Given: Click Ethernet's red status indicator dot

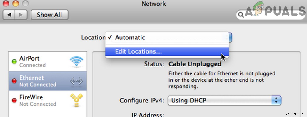Looking at the screenshot, I should click(x=14, y=81).
